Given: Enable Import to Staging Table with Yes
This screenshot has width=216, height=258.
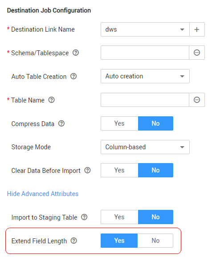Looking at the screenshot, I should click(x=119, y=217).
